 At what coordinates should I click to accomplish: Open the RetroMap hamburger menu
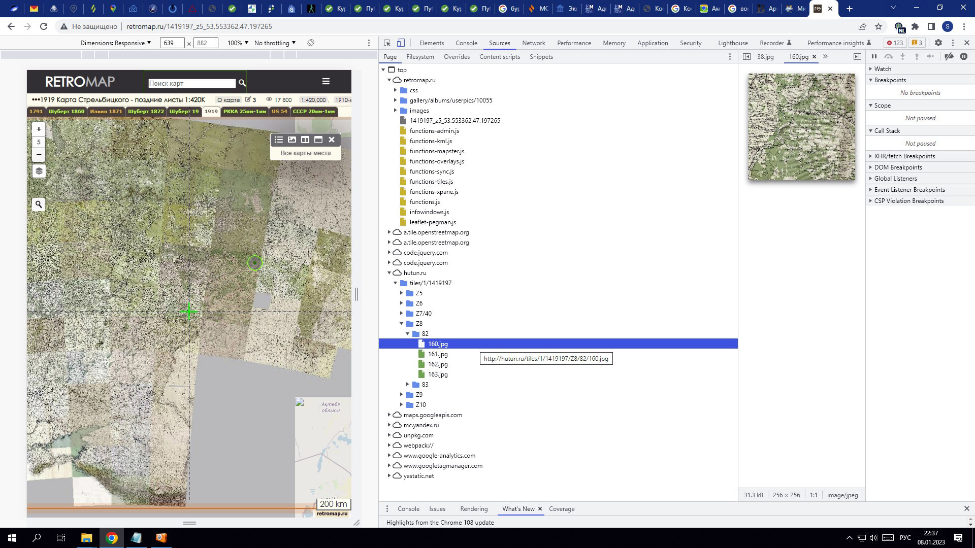pyautogui.click(x=326, y=81)
